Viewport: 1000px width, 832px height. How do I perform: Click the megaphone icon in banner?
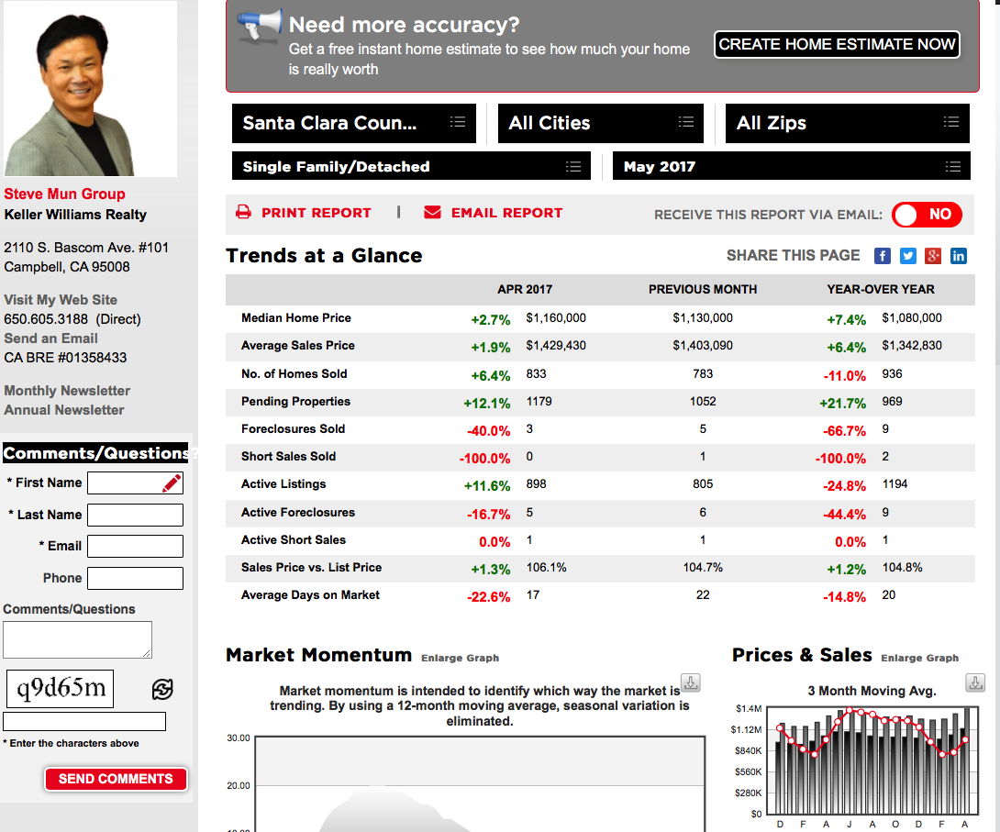click(259, 24)
